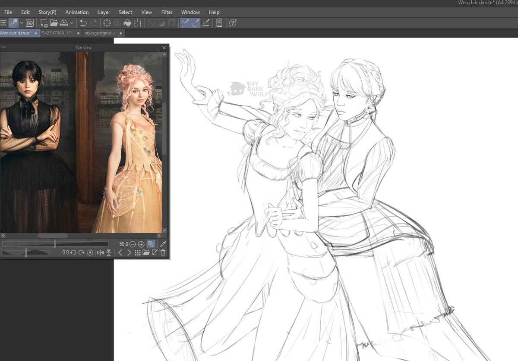518x361 pixels.
Task: Show previous image in Sub View
Action: (120, 252)
